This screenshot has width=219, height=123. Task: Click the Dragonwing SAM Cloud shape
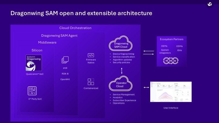pyautogui.click(x=121, y=43)
